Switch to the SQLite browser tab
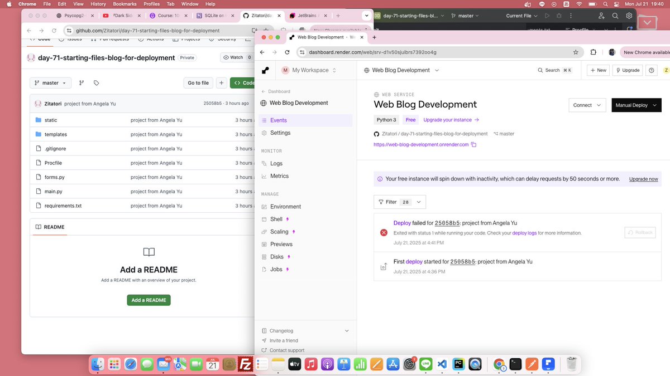The width and height of the screenshot is (670, 376). [x=216, y=16]
